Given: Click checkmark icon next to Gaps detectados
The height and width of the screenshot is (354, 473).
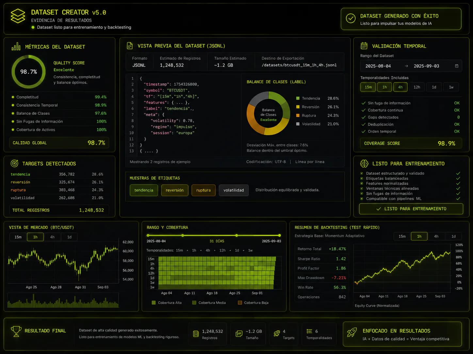Looking at the screenshot, I should click(x=364, y=117).
